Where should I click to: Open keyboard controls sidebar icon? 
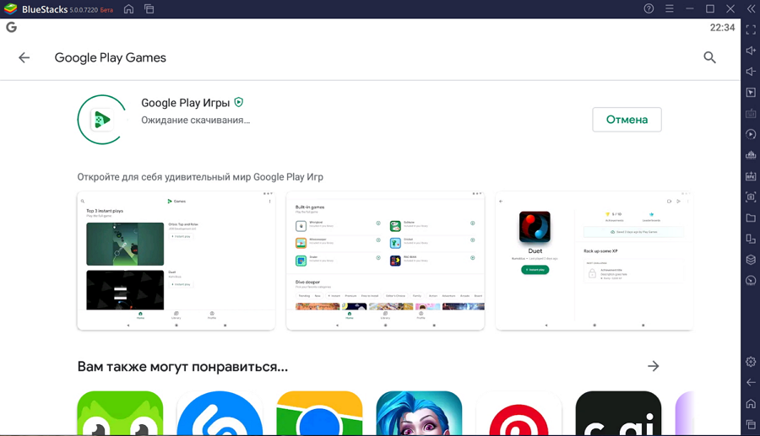pyautogui.click(x=751, y=114)
